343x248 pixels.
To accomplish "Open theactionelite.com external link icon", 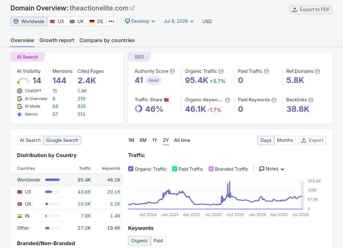I will point(132,8).
